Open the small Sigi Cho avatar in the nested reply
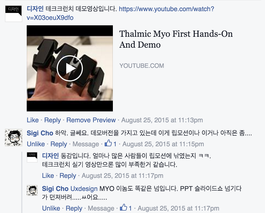Viewport: 265px width, 213px height. pyautogui.click(x=32, y=190)
